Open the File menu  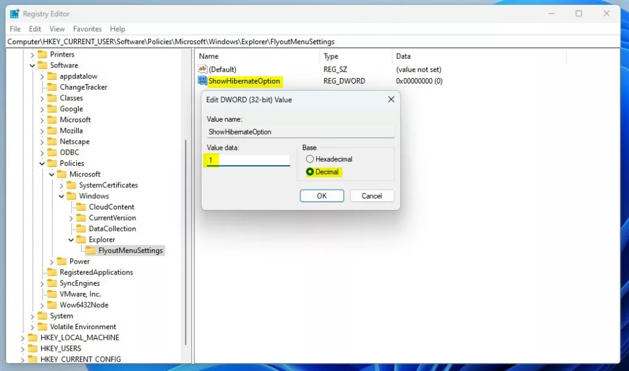15,29
